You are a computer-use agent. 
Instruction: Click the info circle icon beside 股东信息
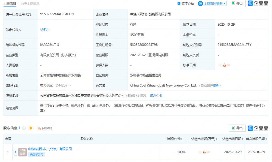point(24,128)
